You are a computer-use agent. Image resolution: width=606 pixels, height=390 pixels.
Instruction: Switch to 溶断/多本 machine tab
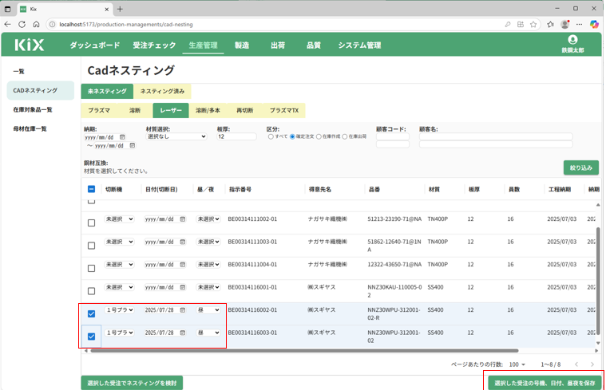point(208,110)
